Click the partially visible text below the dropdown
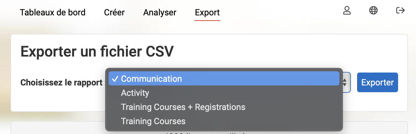The image size is (416, 134). [x=206, y=133]
